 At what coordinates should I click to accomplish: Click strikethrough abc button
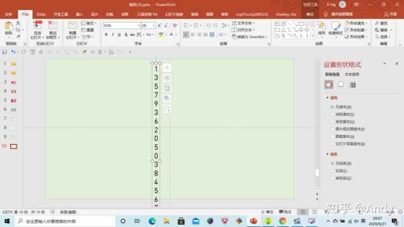click(x=132, y=35)
